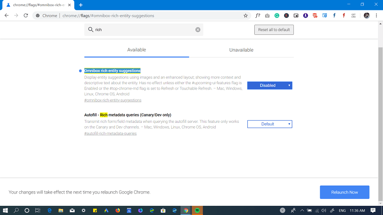The image size is (383, 215).
Task: Open the dark round 'K' extension
Action: click(x=286, y=16)
